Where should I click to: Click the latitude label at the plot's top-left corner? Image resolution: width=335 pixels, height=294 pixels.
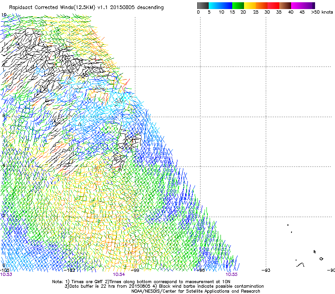coord(4,15)
